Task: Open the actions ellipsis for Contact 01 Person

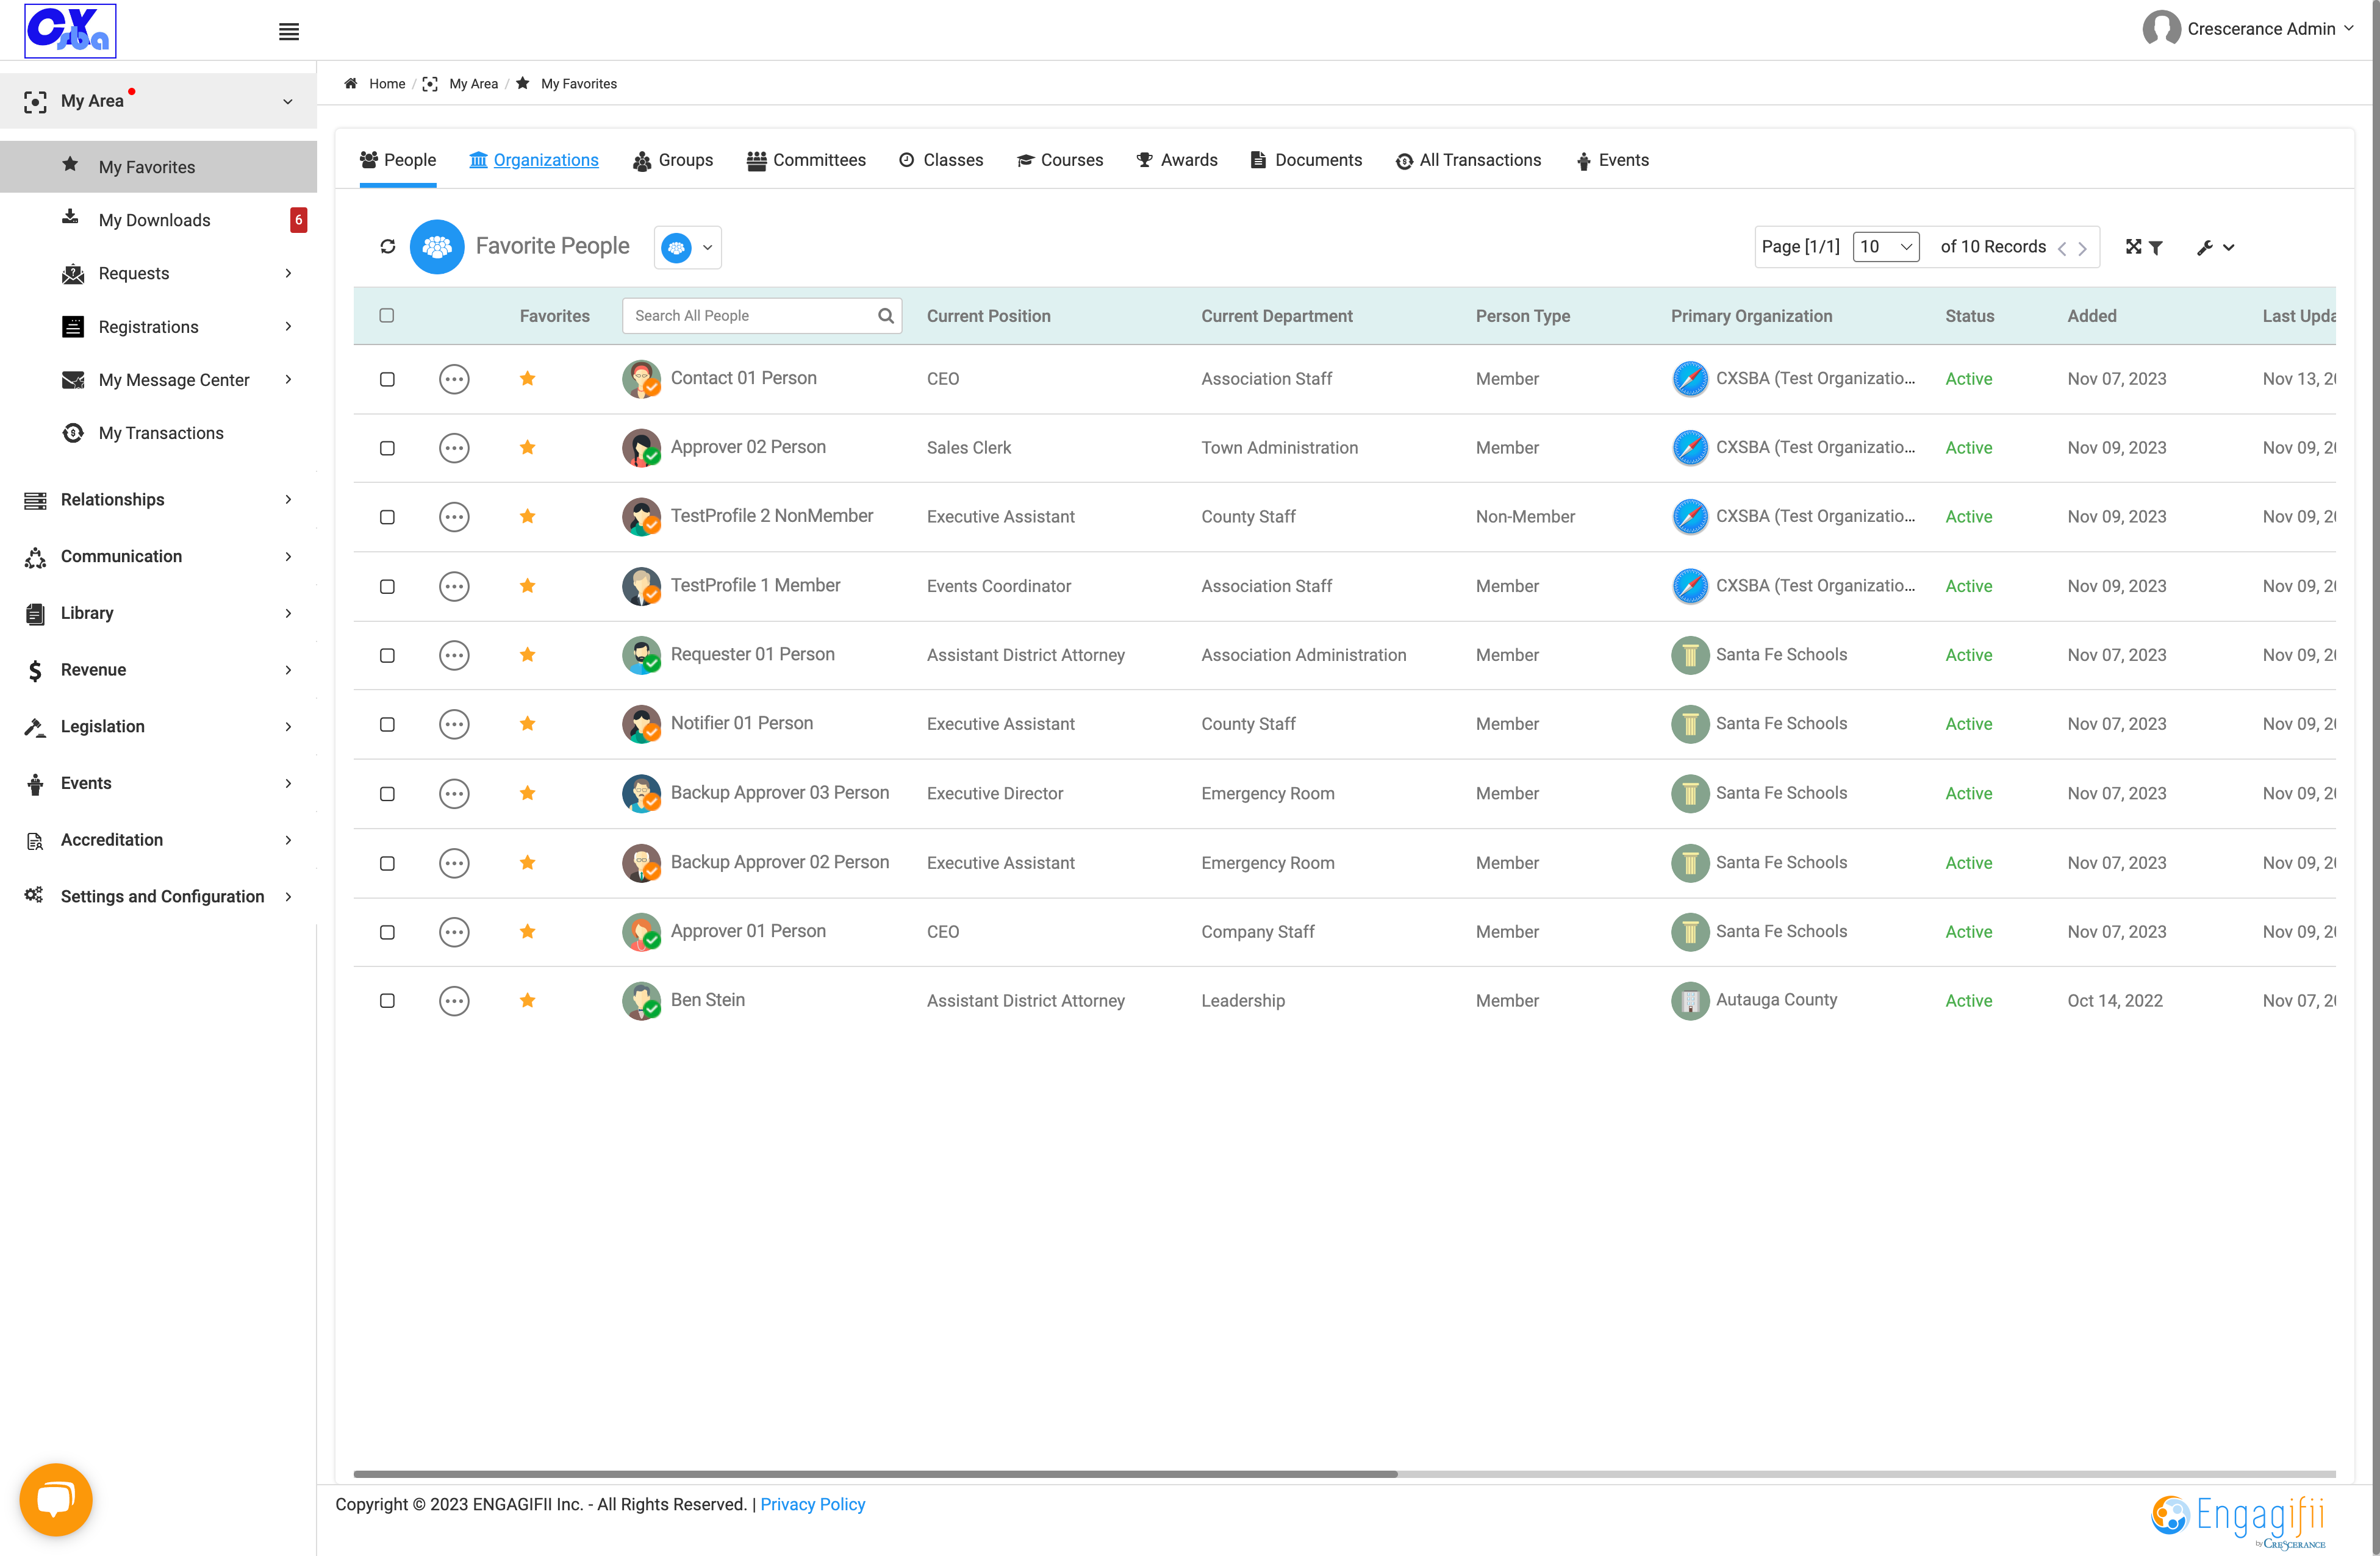Action: (454, 379)
